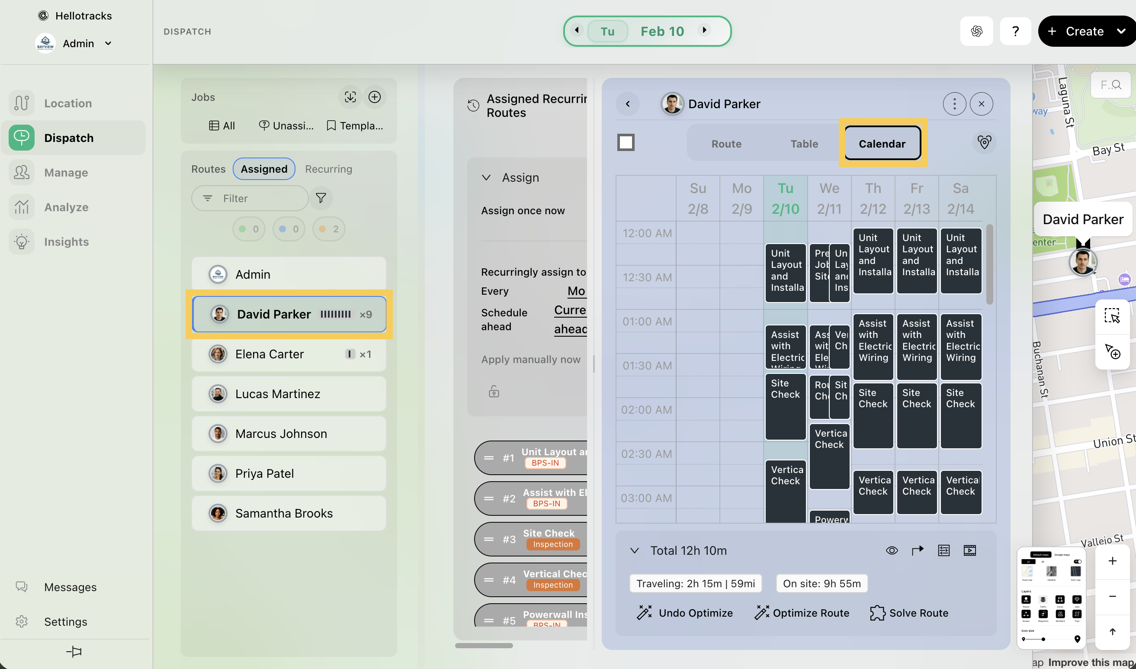Click the import jobs icon in Jobs panel
This screenshot has height=669, width=1136.
tap(350, 97)
